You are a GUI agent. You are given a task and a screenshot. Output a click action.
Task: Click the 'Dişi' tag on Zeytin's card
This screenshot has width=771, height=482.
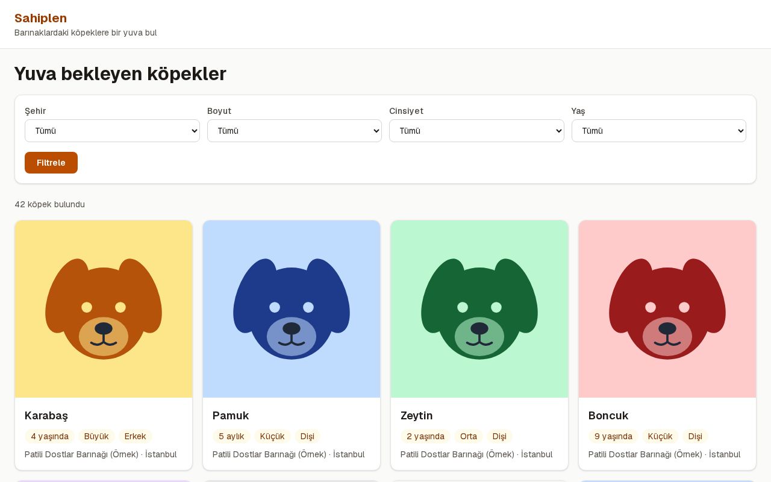[499, 436]
